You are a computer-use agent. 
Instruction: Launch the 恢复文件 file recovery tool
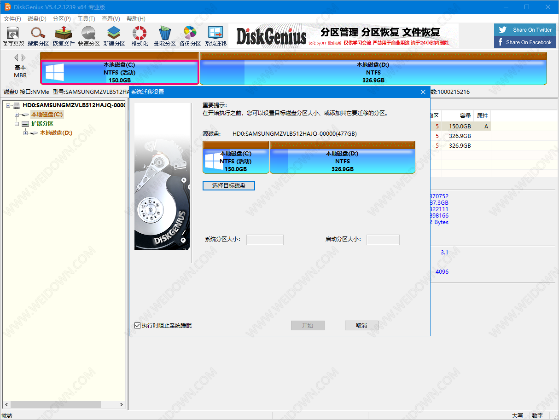64,36
